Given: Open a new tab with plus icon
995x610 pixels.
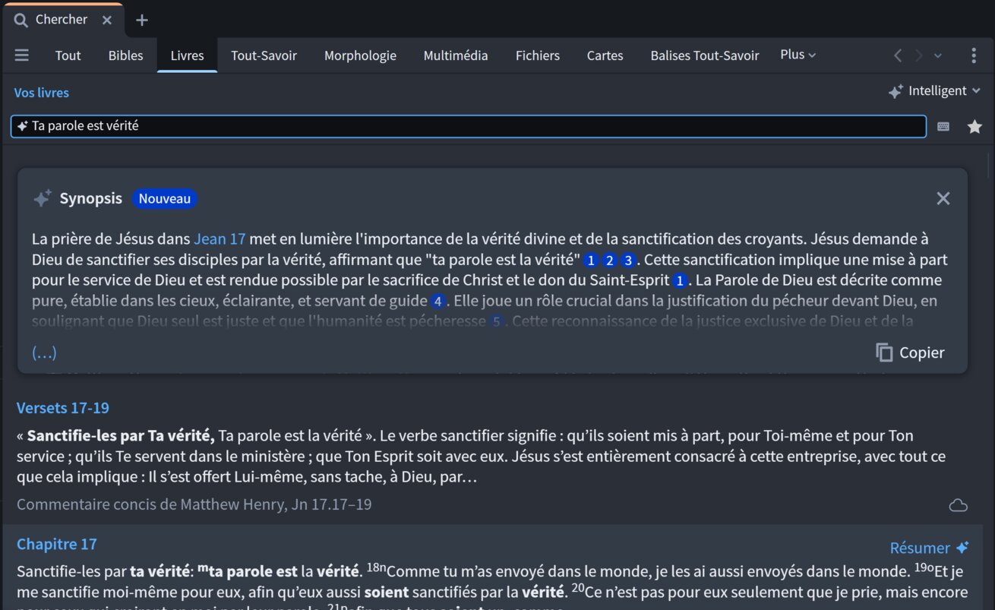Looking at the screenshot, I should click(x=142, y=20).
